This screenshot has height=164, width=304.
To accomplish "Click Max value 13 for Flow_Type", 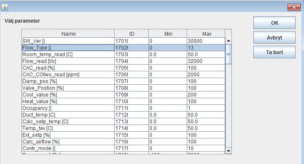I will [206, 48].
